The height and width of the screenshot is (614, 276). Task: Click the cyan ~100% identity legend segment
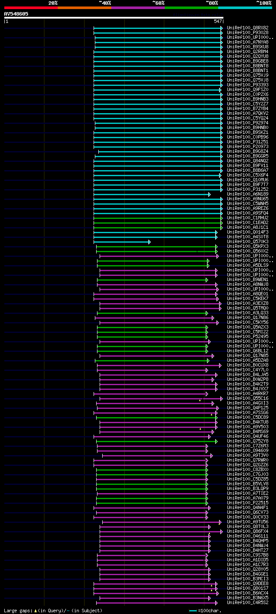point(245,7)
